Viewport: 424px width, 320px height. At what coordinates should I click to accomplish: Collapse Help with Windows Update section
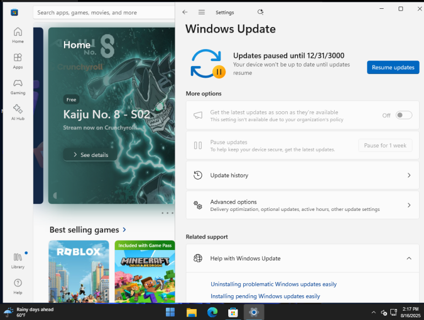coord(409,258)
